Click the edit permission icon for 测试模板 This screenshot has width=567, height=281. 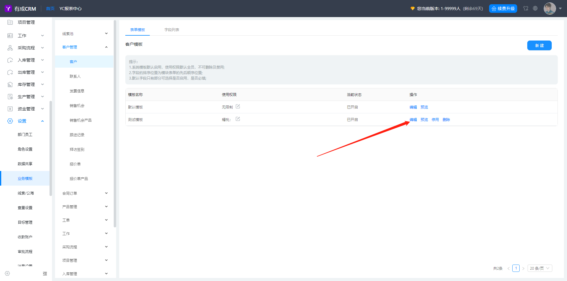(238, 119)
